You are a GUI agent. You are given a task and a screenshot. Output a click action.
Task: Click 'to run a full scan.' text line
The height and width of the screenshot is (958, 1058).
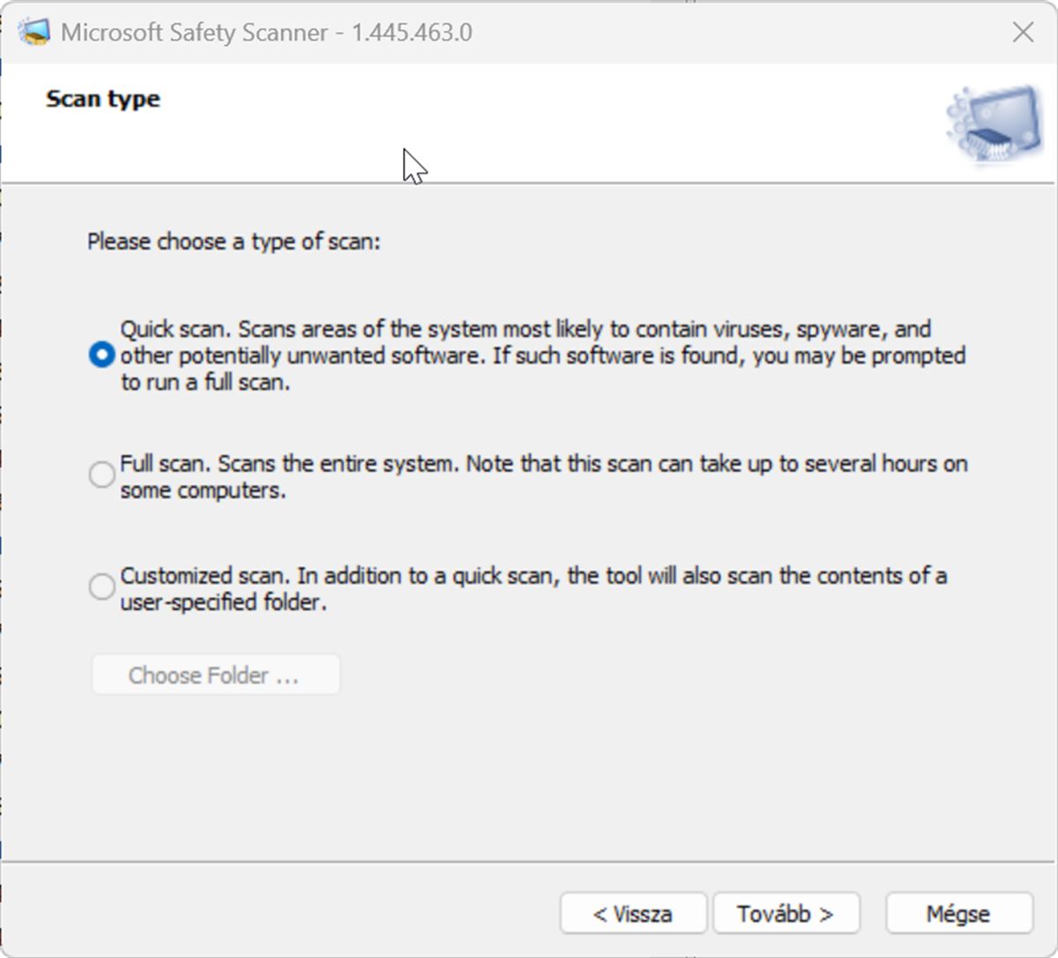point(205,383)
